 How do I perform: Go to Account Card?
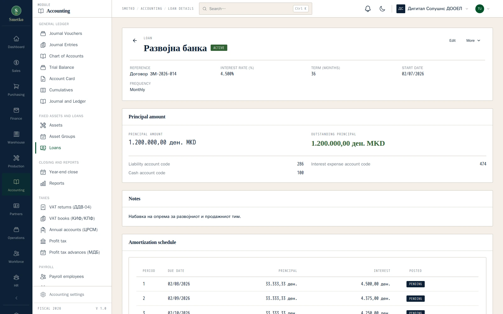[x=72, y=79]
